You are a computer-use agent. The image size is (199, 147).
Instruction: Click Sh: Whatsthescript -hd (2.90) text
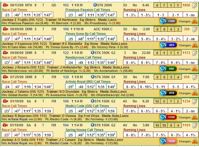[112, 95]
